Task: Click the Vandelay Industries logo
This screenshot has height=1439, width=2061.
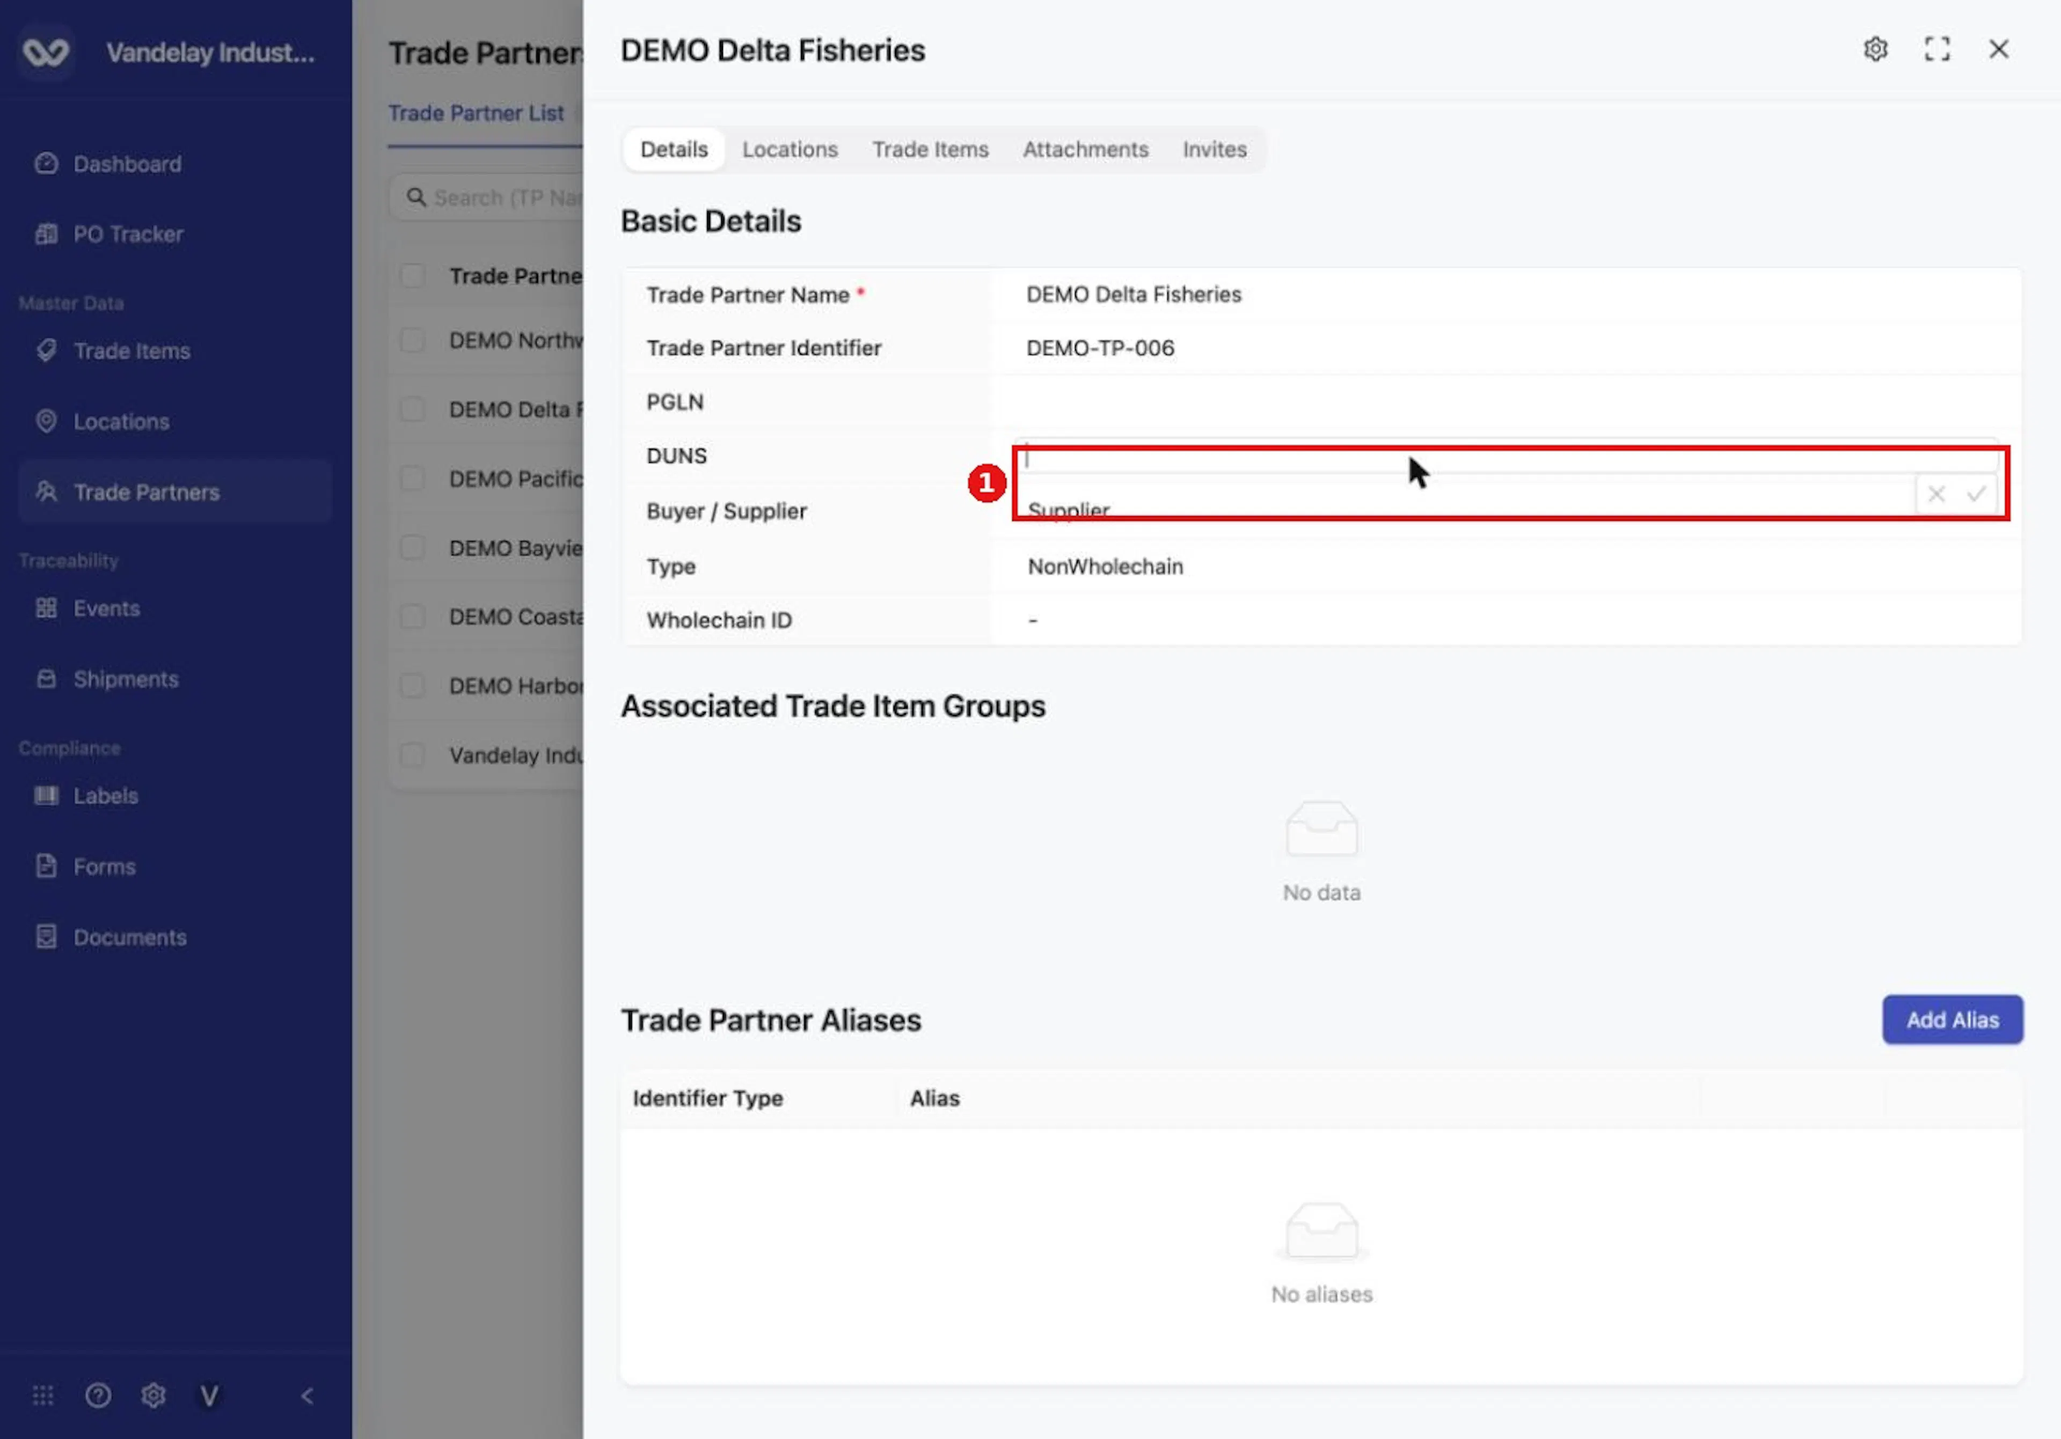Action: pyautogui.click(x=46, y=52)
